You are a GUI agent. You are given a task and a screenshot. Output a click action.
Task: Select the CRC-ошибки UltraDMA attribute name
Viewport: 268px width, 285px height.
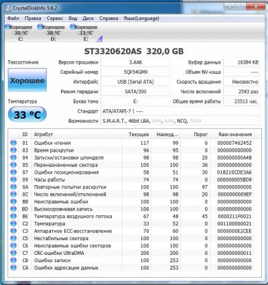coord(59,253)
